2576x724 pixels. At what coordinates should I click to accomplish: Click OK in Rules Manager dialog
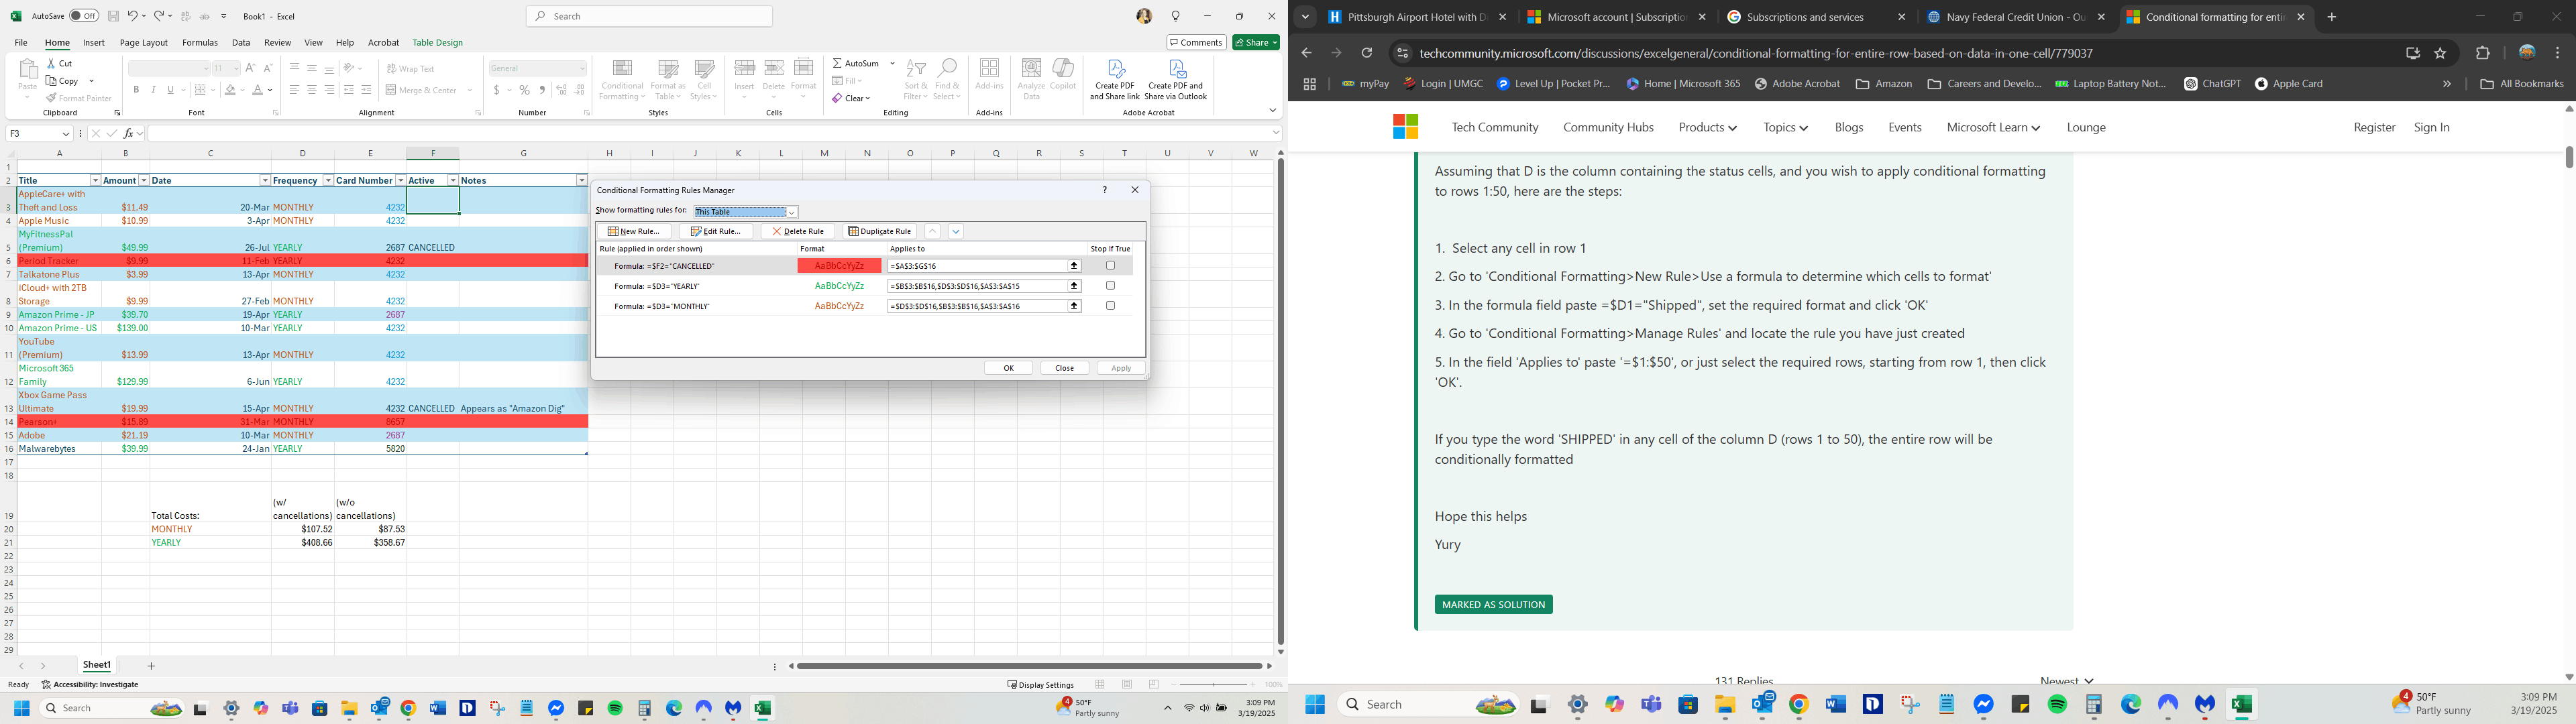pyautogui.click(x=1008, y=368)
